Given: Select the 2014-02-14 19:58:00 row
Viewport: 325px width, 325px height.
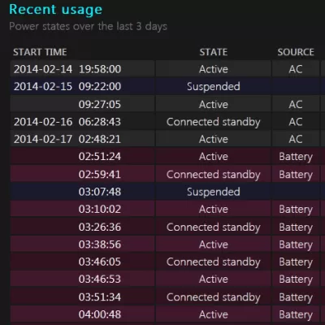Looking at the screenshot, I should point(167,69).
